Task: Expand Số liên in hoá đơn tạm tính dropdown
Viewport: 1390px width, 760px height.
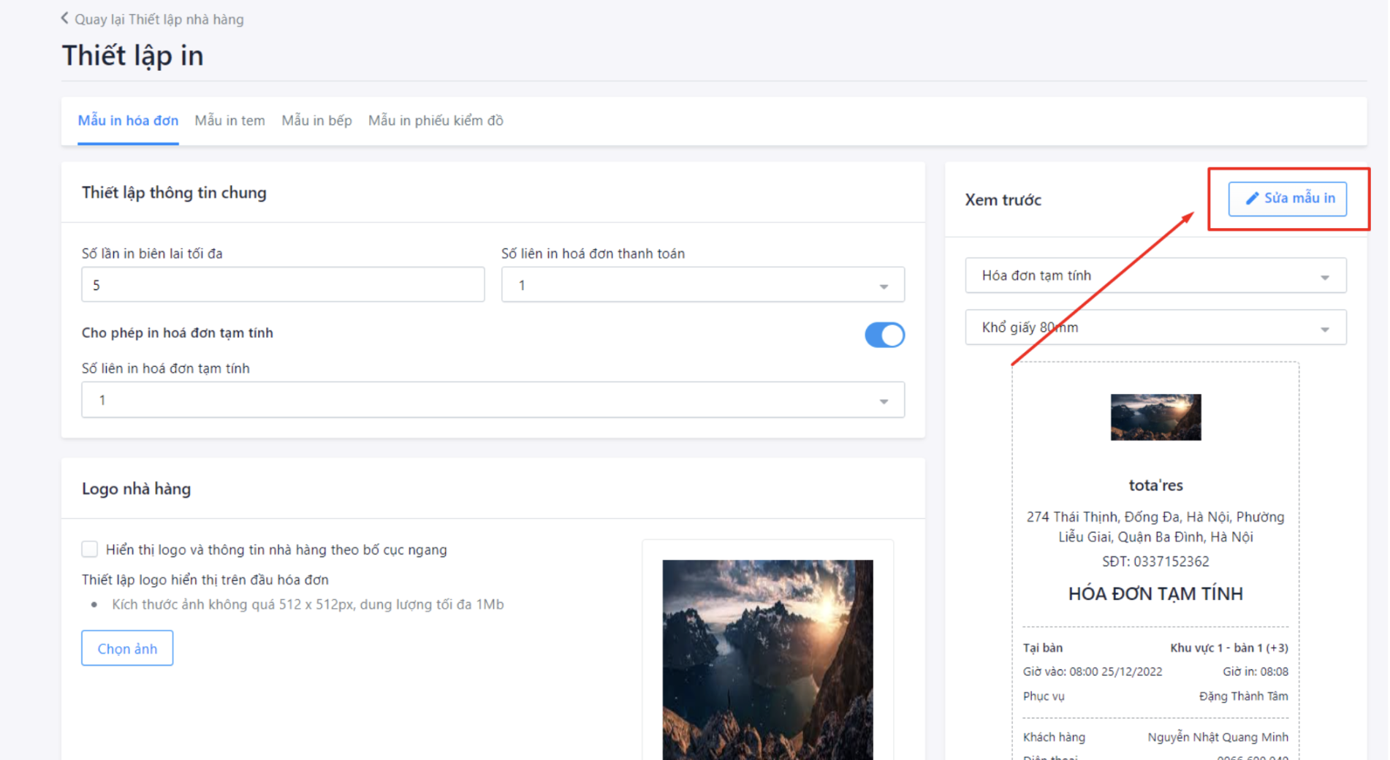Action: 493,400
